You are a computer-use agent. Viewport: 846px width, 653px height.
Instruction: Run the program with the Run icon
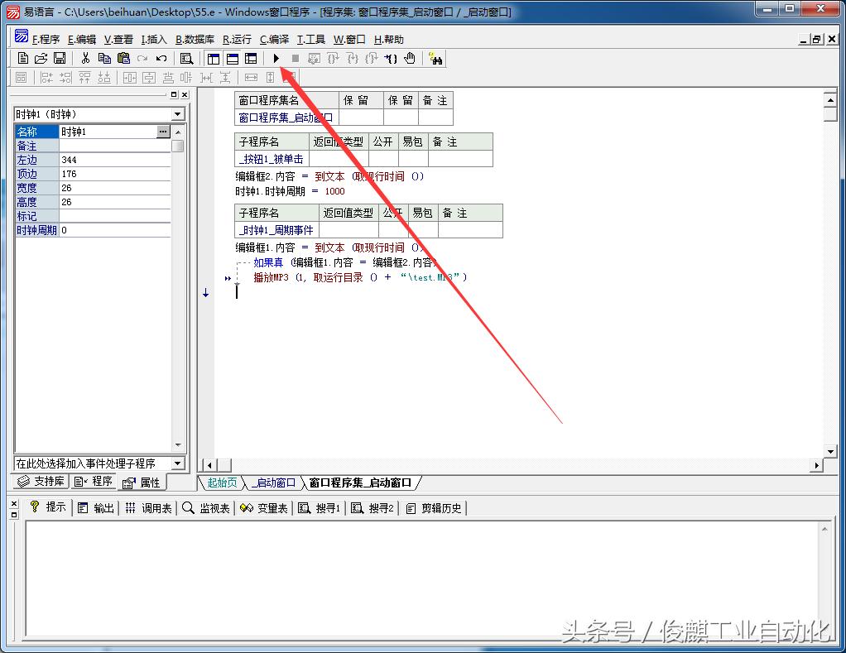click(276, 59)
